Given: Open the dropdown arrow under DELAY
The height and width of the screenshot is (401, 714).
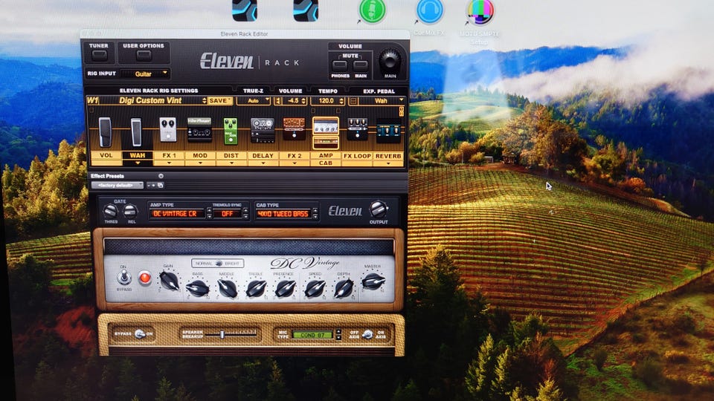Looking at the screenshot, I should (263, 163).
